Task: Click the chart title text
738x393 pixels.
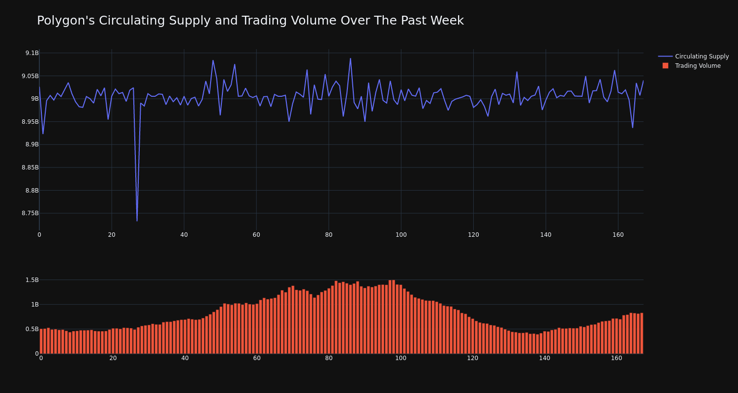Action: point(250,21)
